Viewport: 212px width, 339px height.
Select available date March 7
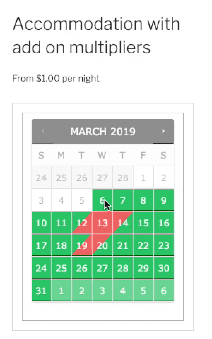pyautogui.click(x=123, y=200)
